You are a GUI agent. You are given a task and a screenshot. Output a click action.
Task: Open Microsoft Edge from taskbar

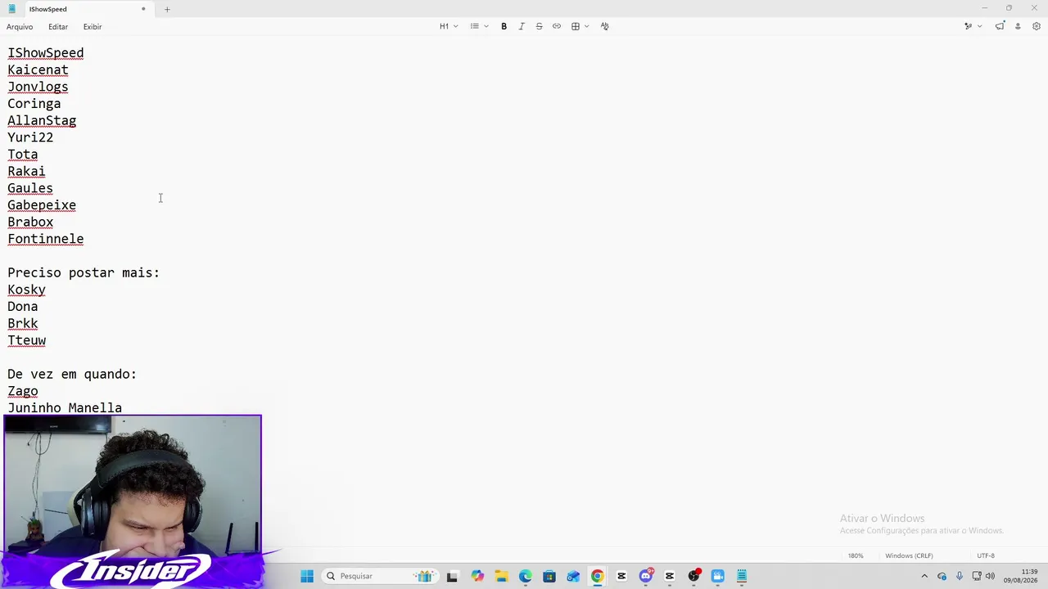point(525,576)
